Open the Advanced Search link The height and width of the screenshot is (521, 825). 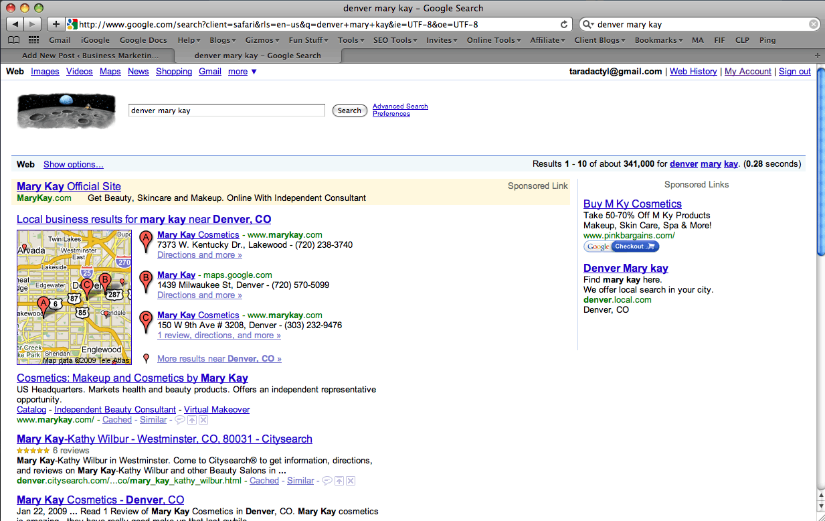coord(400,106)
